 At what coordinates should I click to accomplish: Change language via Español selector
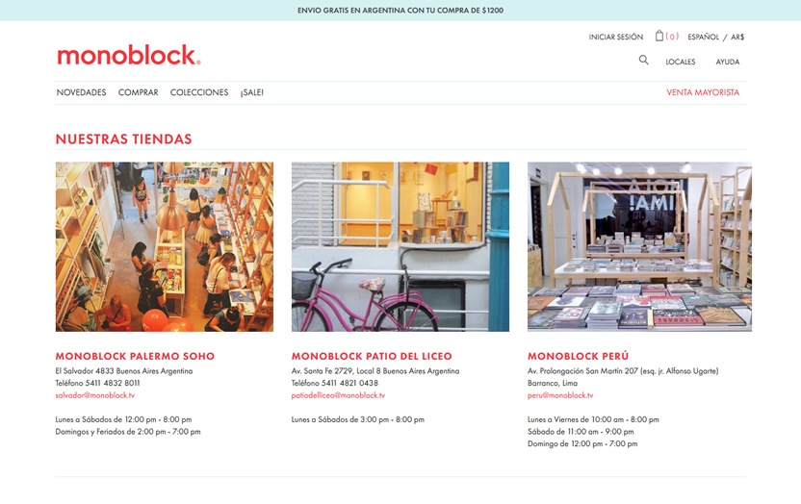click(703, 37)
